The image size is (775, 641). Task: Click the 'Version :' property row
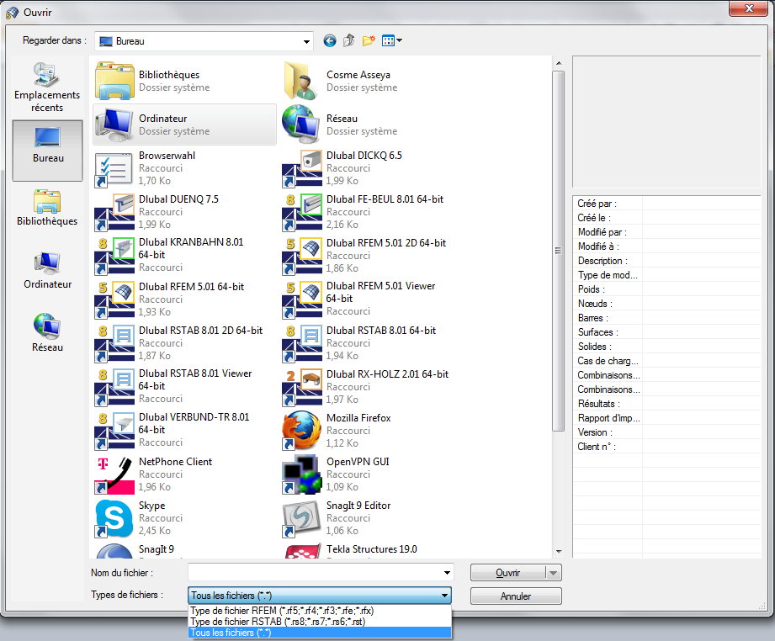666,432
